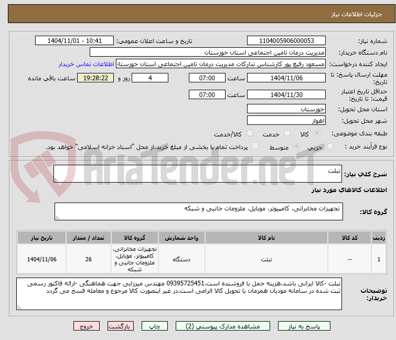Click the buyer organization name field

pos(208,52)
